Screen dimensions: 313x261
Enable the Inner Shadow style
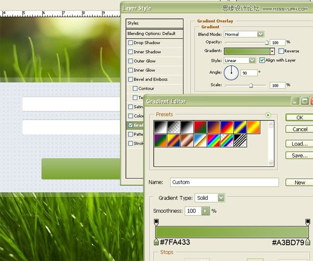[130, 52]
